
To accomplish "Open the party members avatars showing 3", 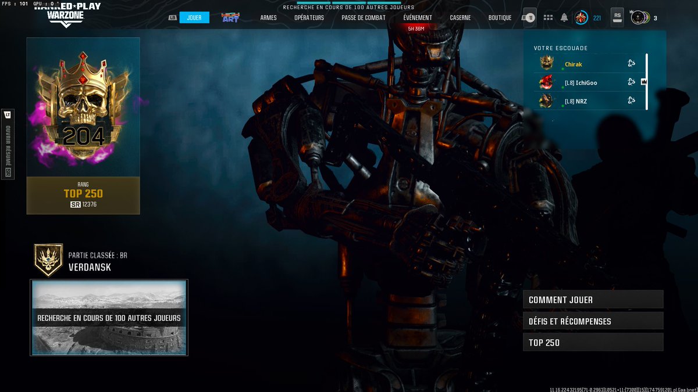I will (640, 17).
